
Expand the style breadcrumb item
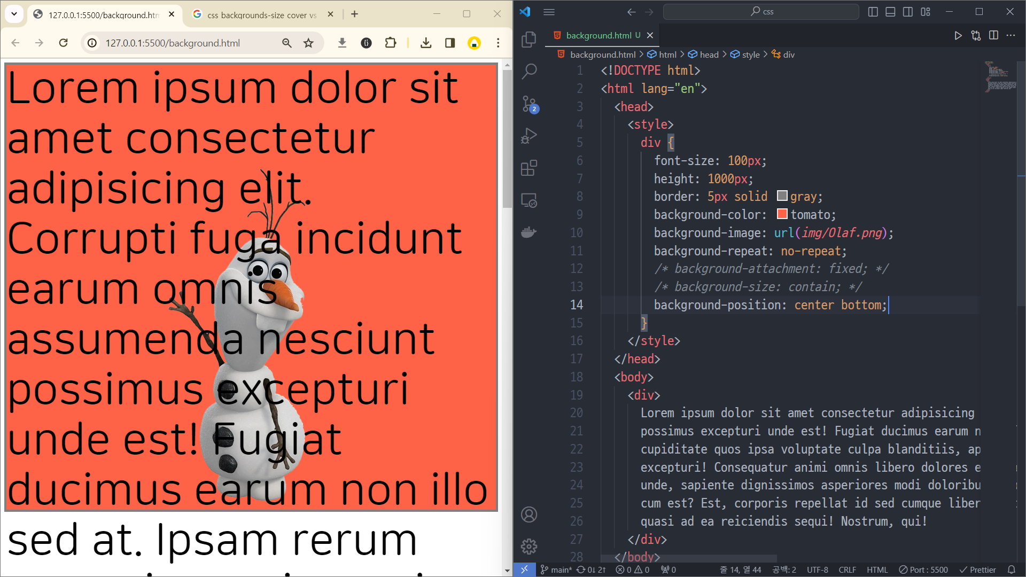click(750, 54)
